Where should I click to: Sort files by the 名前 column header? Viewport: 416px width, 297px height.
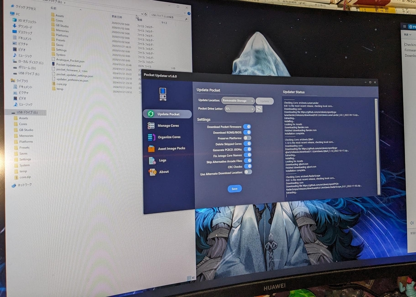click(53, 8)
